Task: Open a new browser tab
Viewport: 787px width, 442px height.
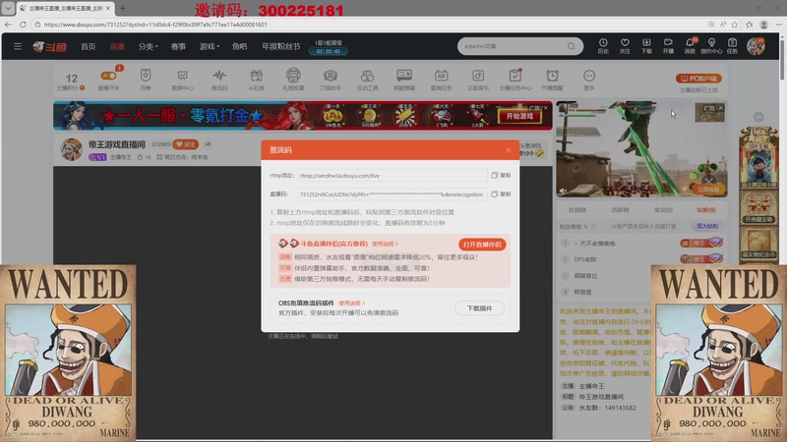Action: pos(122,8)
